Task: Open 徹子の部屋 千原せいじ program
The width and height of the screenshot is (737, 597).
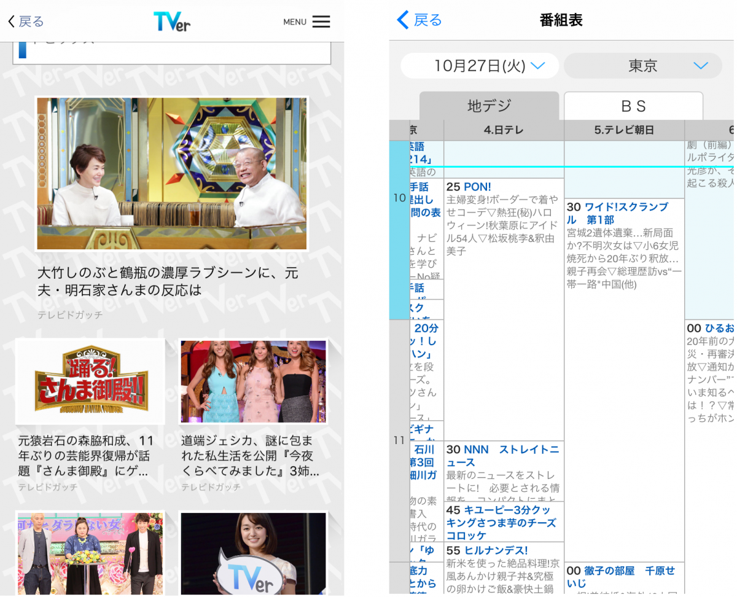Action: tap(624, 579)
